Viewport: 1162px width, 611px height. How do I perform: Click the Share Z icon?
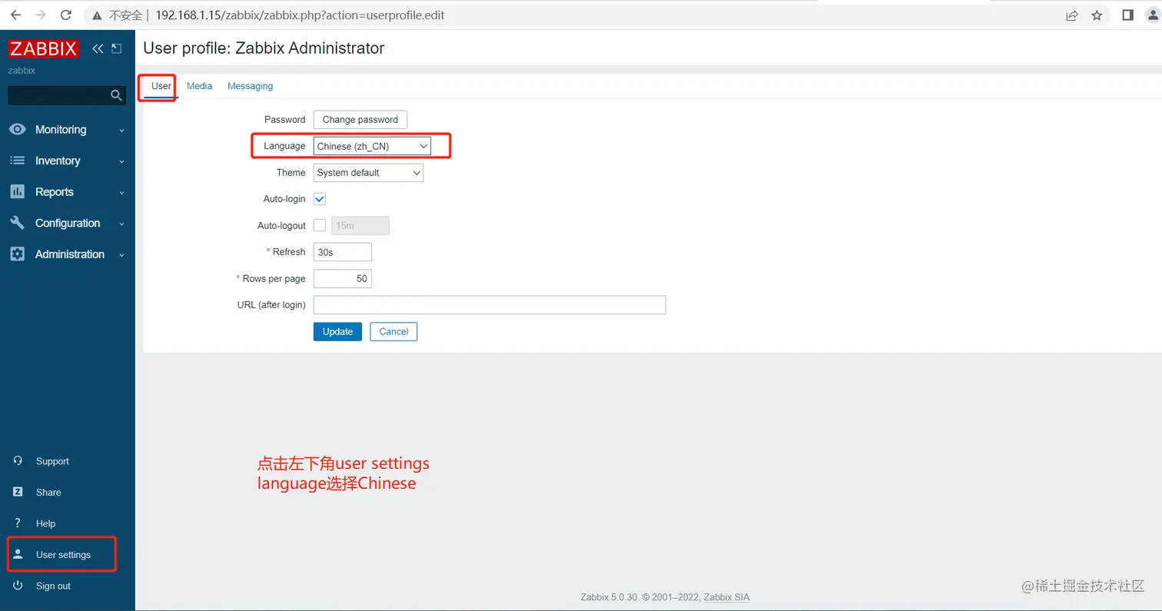tap(18, 492)
